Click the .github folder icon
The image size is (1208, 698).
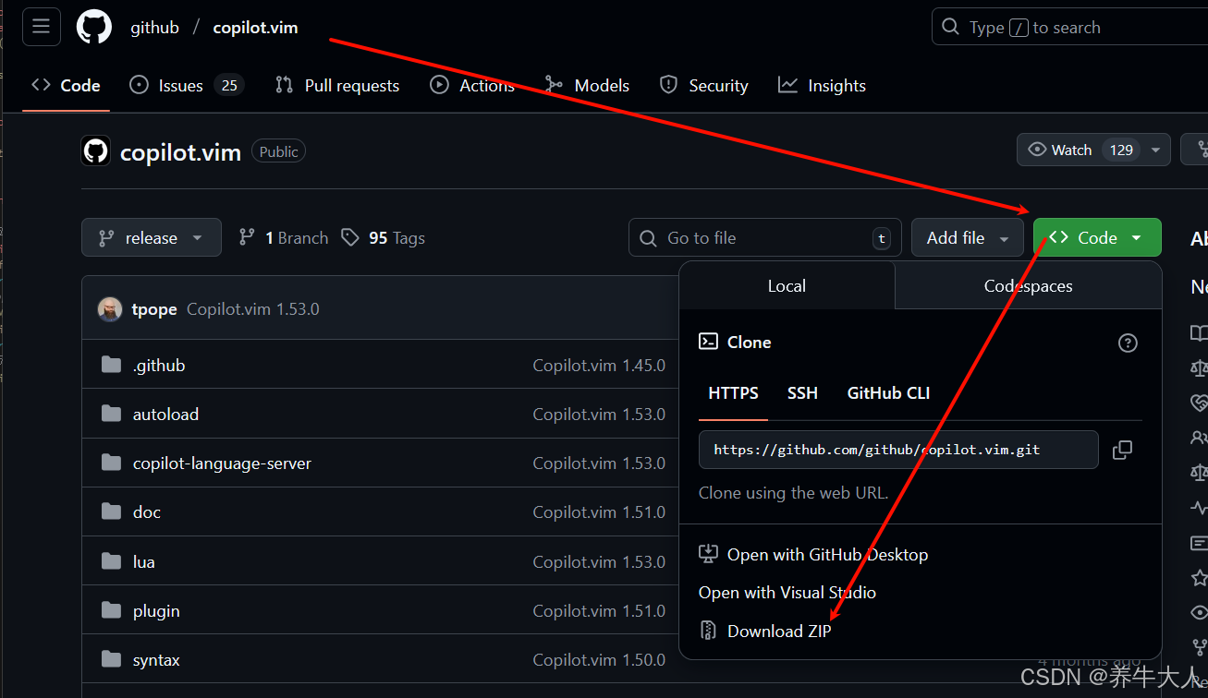click(x=112, y=365)
